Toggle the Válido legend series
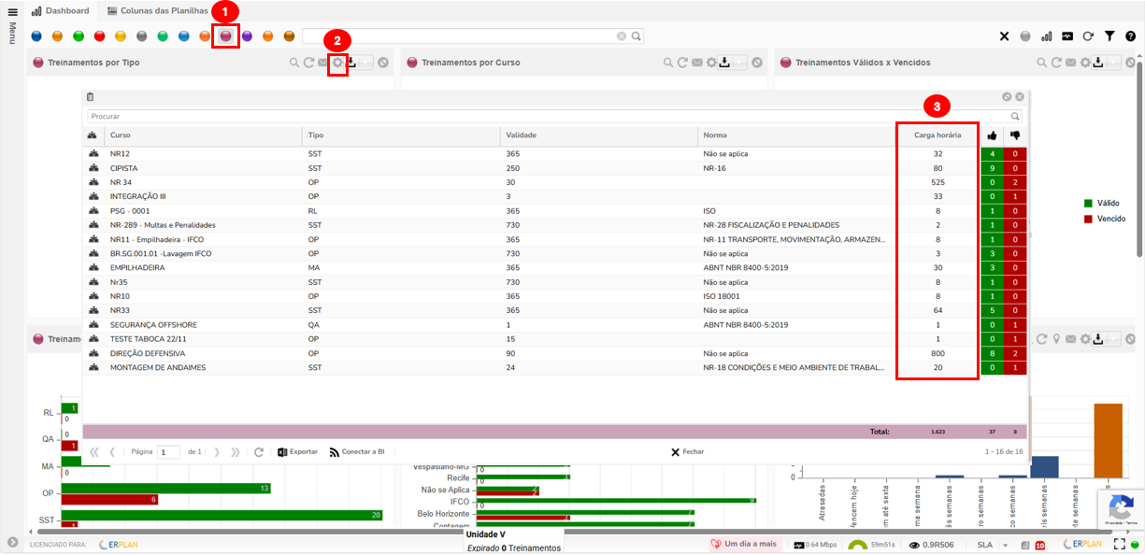The width and height of the screenshot is (1145, 555). coord(1101,203)
